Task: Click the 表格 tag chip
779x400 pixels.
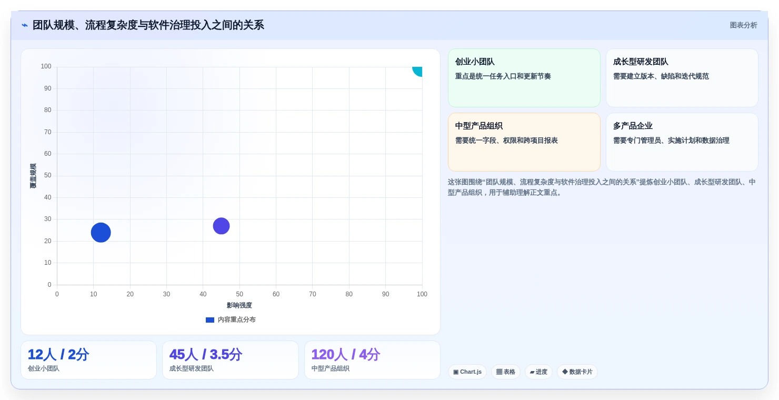Action: coord(506,372)
